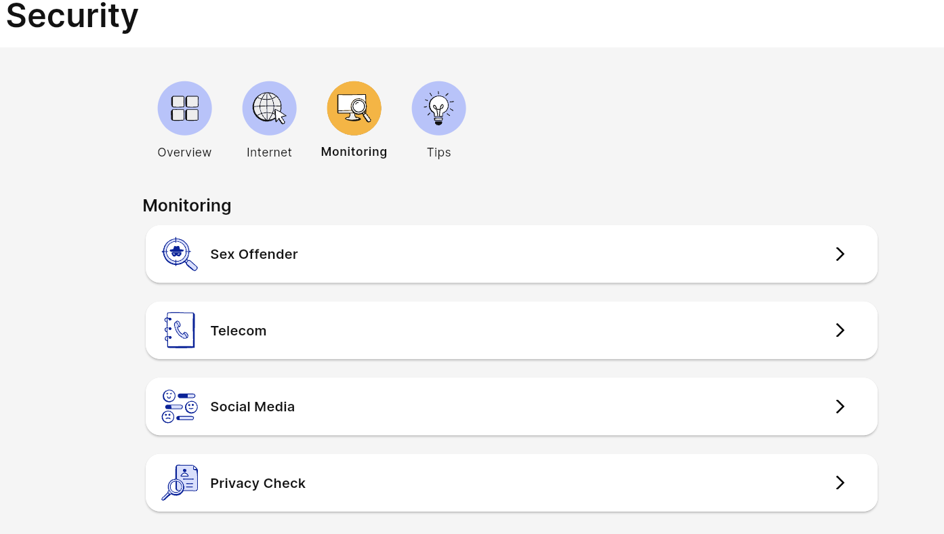Open the Social Media row chevron
This screenshot has width=944, height=534.
point(840,407)
